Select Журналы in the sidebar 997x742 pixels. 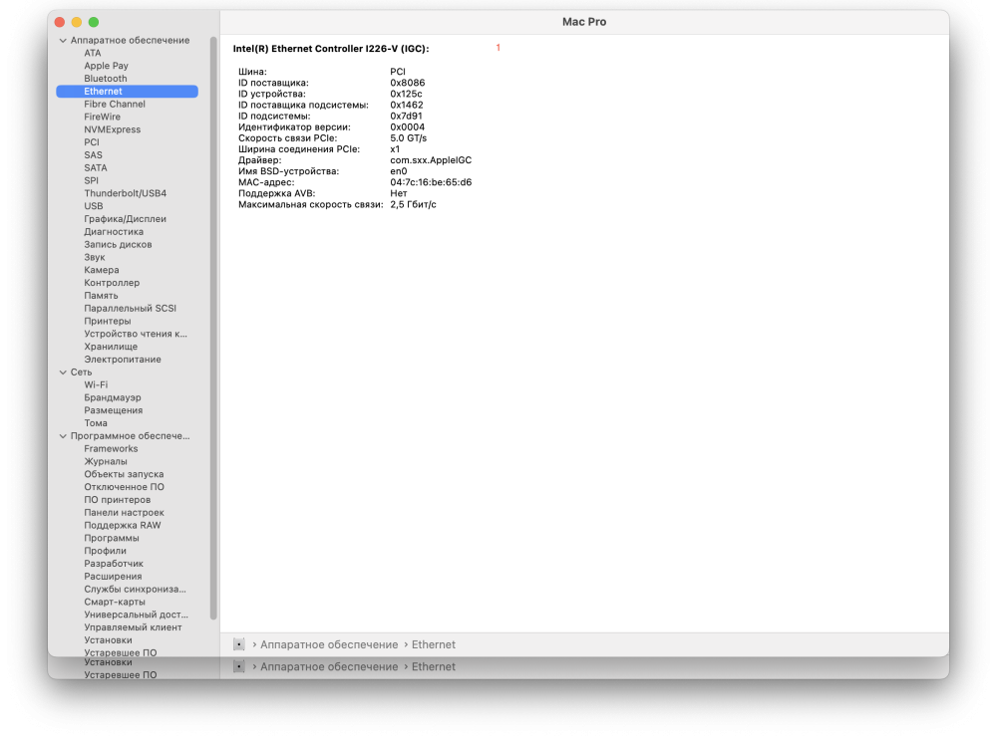(x=106, y=461)
